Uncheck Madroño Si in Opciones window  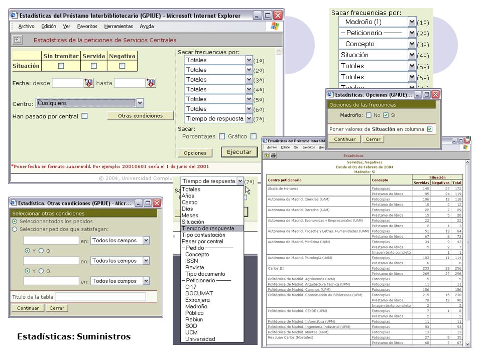click(386, 115)
